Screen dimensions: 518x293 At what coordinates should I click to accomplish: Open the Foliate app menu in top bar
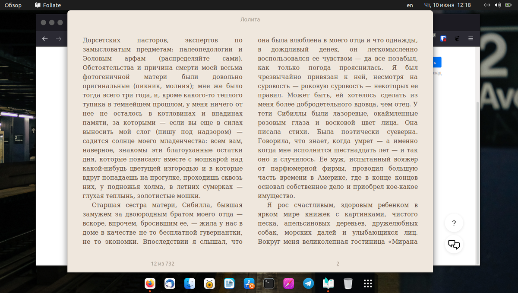[48, 5]
